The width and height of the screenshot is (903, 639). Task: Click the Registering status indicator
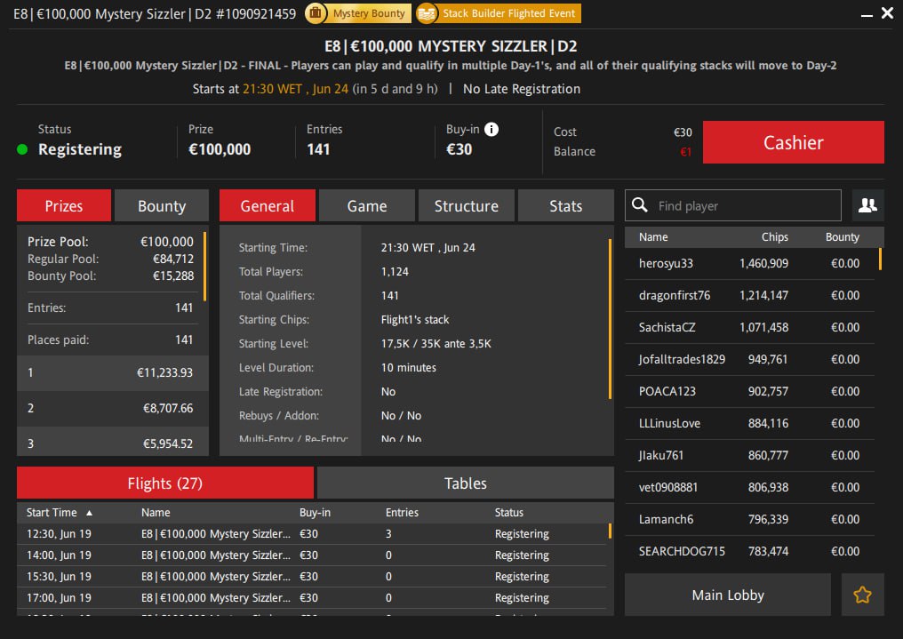(x=22, y=149)
